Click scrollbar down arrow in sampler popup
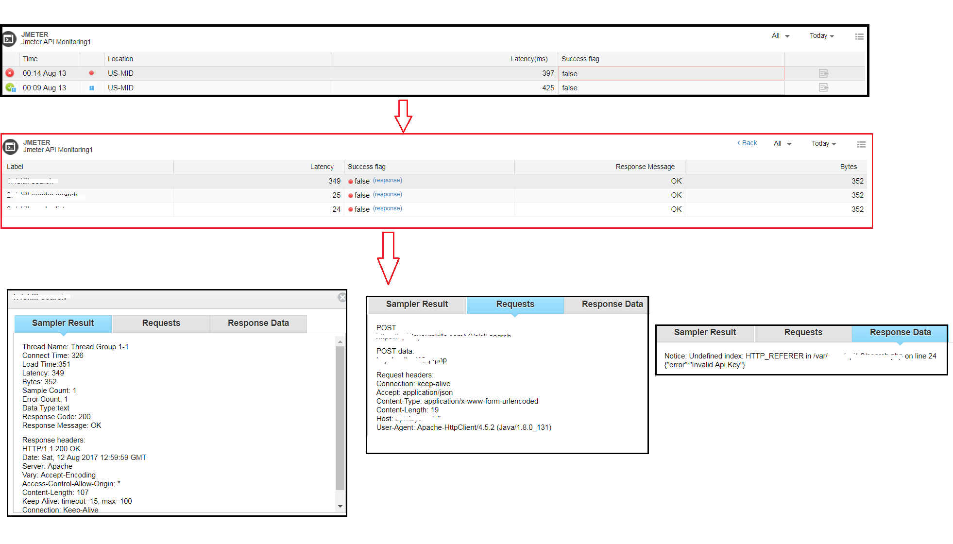The width and height of the screenshot is (953, 544). click(x=340, y=506)
